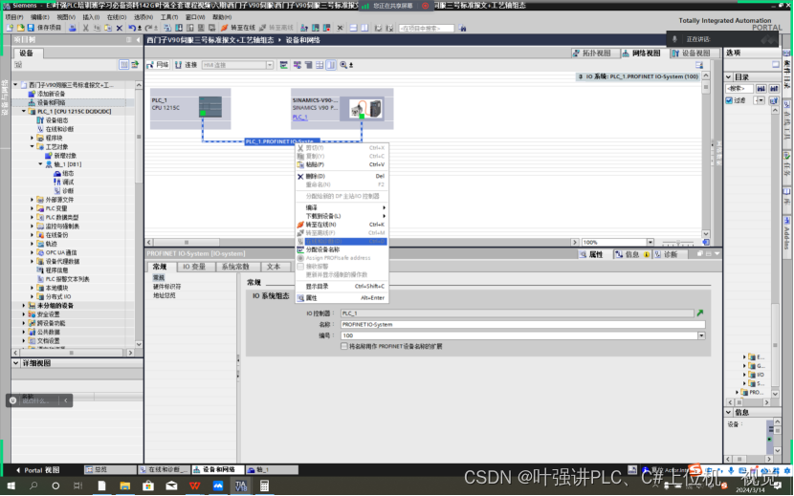Expand the 程序块 program blocks node
794x496 pixels.
(x=33, y=138)
